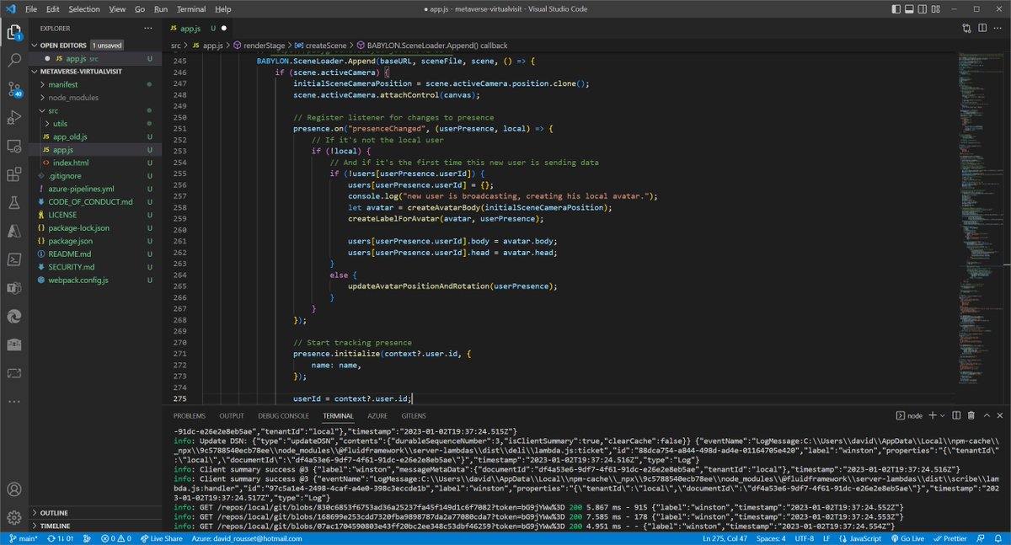The height and width of the screenshot is (545, 1011).
Task: Open the Search view in activity bar
Action: (x=14, y=61)
